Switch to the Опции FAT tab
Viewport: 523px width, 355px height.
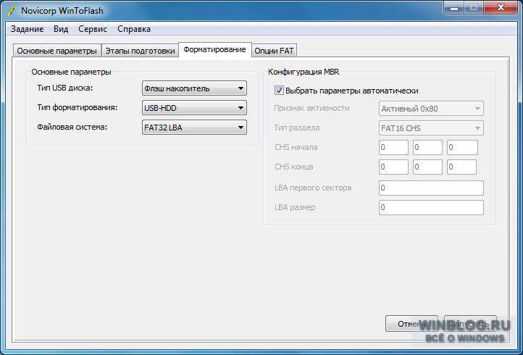coord(274,51)
